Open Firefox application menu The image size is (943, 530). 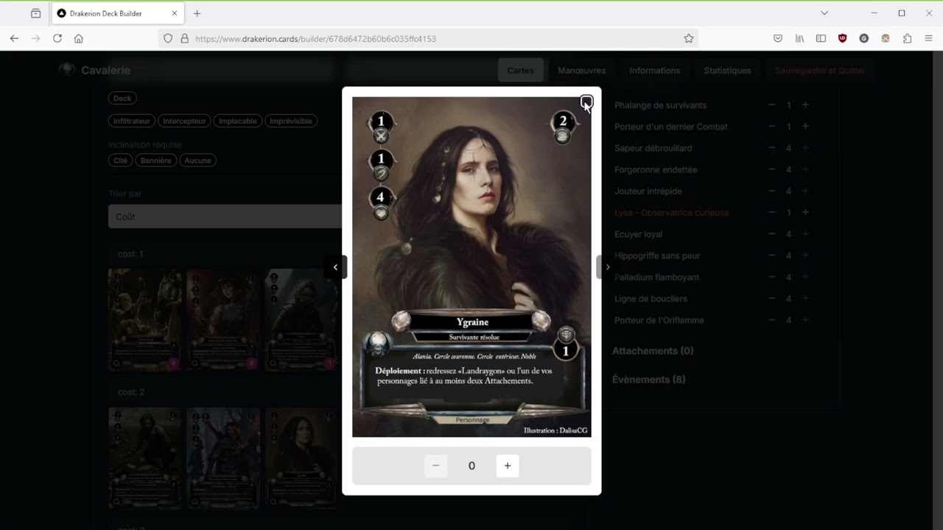click(928, 38)
